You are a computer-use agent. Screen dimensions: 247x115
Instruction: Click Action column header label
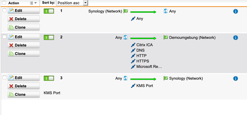click(x=14, y=3)
